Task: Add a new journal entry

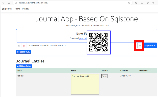Action: [24, 66]
